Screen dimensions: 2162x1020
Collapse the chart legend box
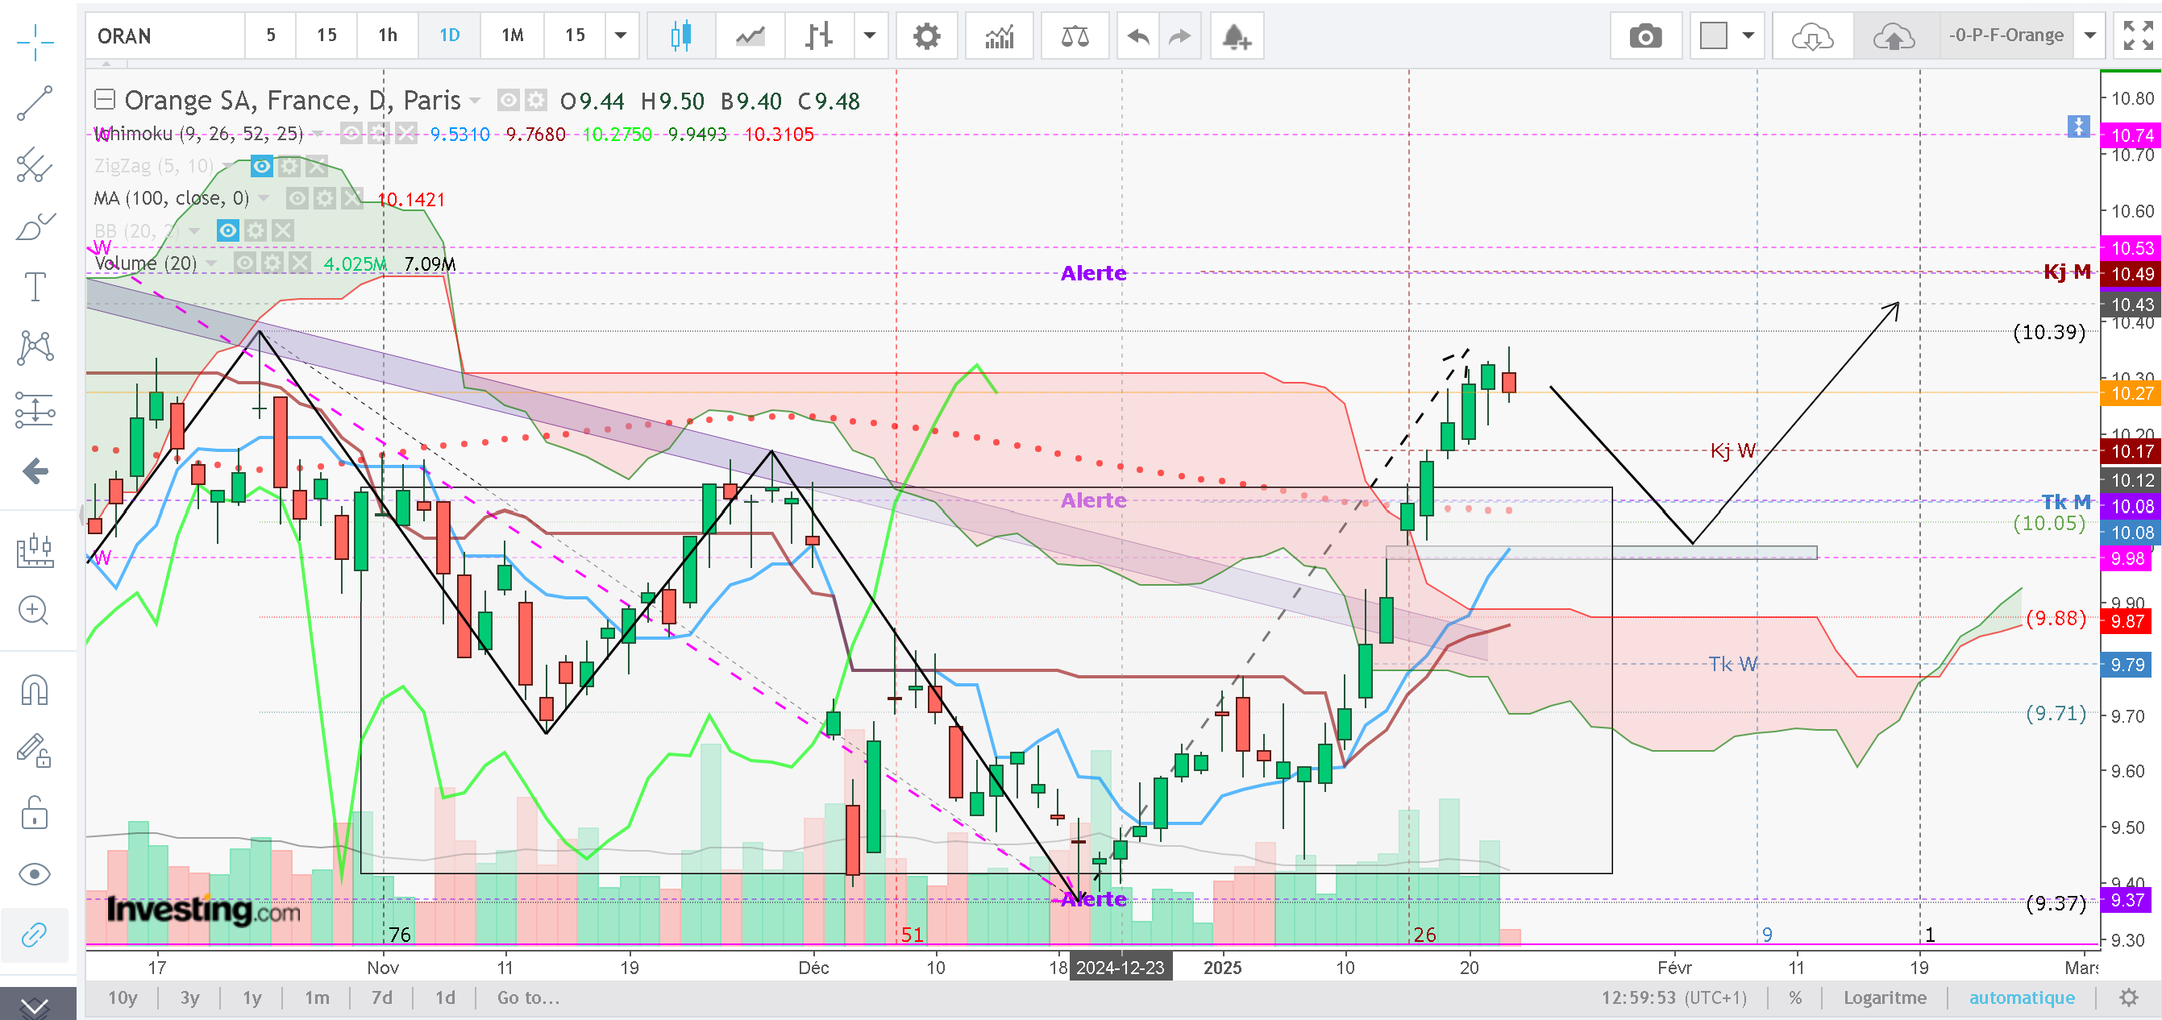104,100
